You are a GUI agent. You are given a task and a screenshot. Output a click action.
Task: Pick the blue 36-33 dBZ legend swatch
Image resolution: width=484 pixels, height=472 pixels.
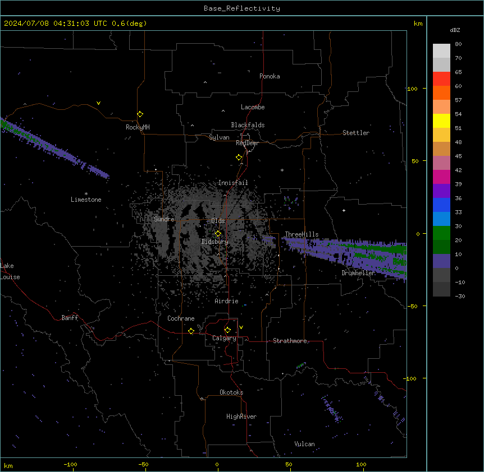[441, 205]
